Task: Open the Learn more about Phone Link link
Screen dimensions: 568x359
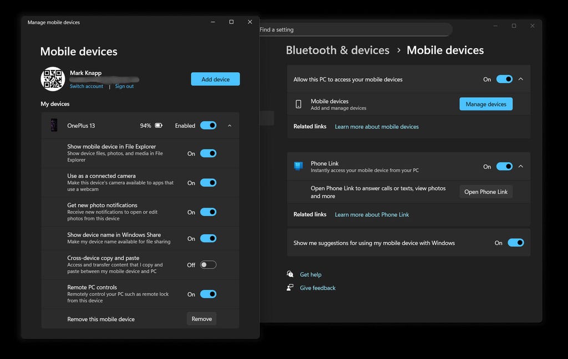Action: pyautogui.click(x=372, y=215)
